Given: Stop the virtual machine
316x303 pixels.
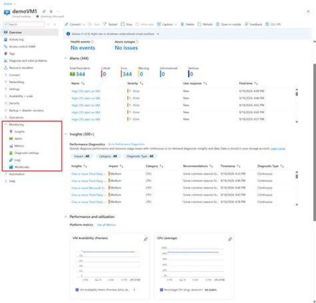Looking at the screenshot, I should (126, 25).
